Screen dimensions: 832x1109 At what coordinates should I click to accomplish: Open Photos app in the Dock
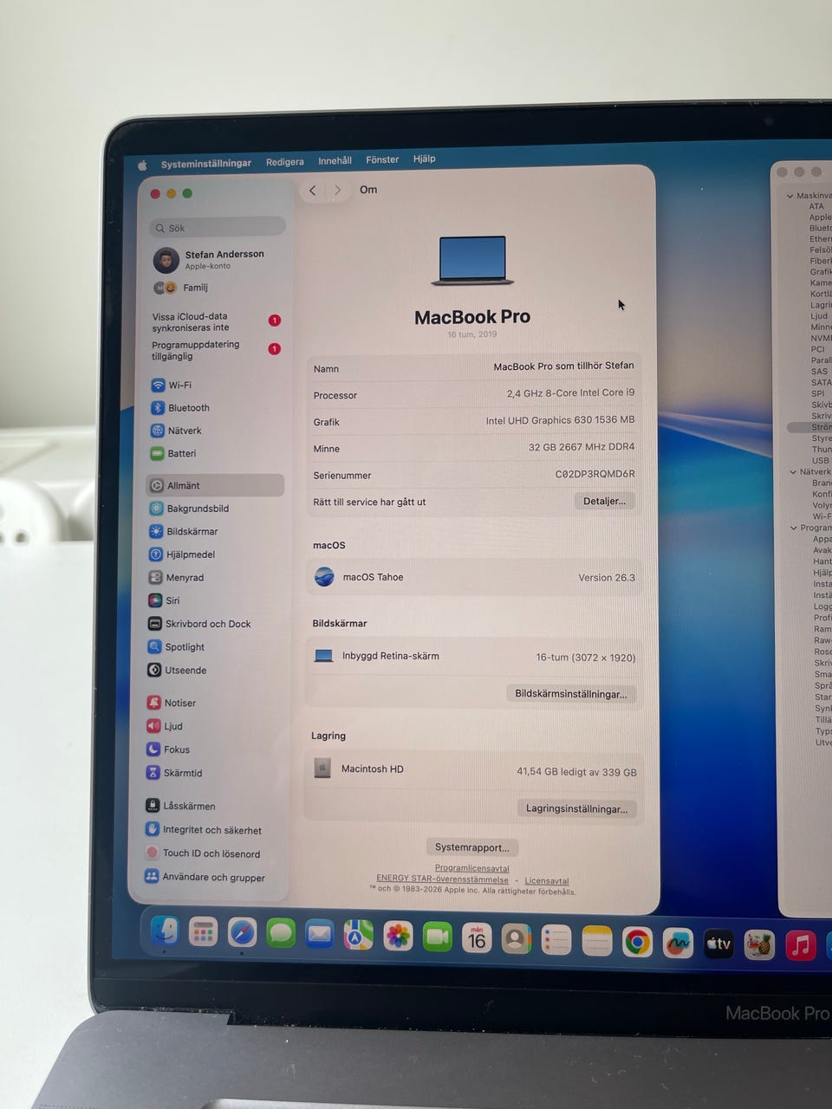[398, 937]
